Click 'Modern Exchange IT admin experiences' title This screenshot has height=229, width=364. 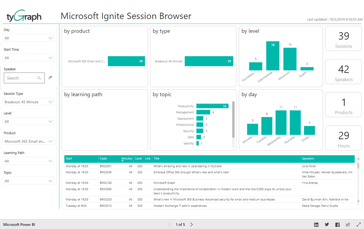coord(180,206)
